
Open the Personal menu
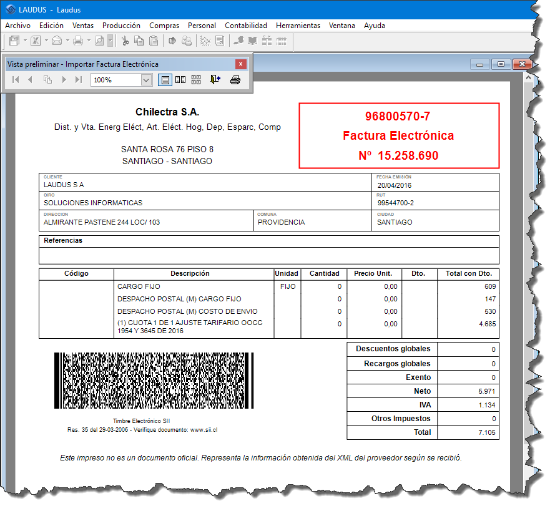click(x=202, y=26)
